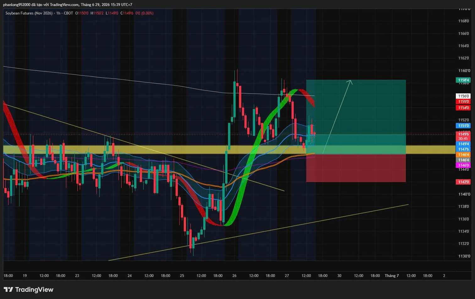Click the 1138'0 price scale tick

pos(464,207)
